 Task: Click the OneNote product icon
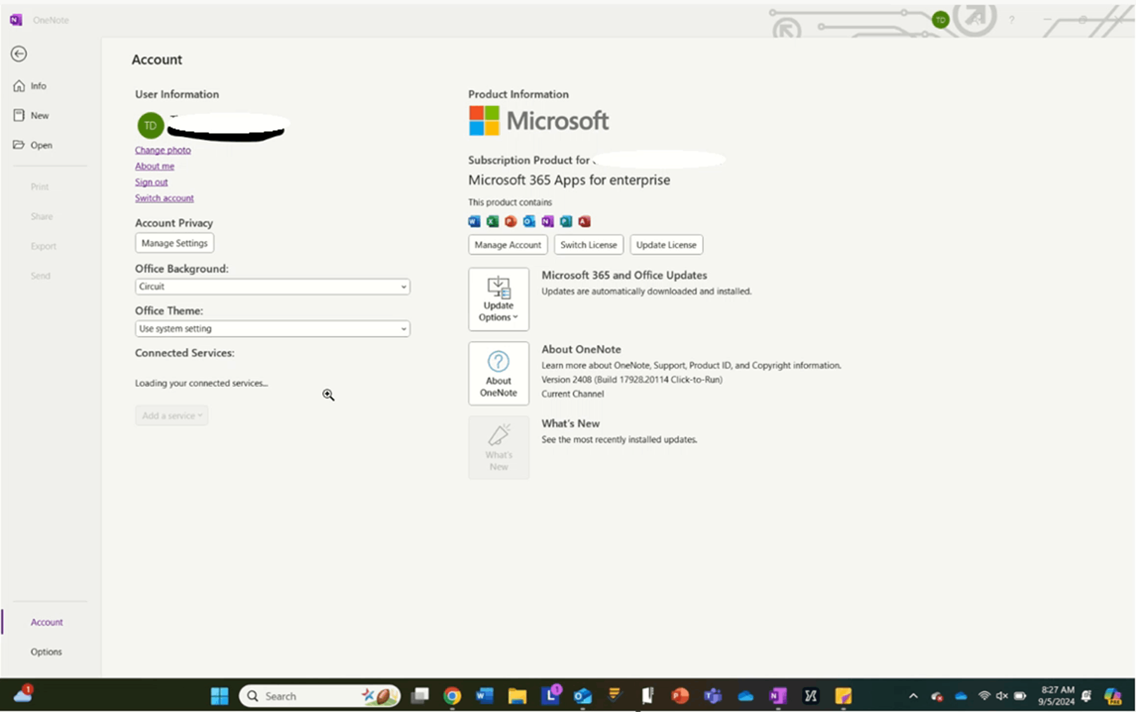548,221
